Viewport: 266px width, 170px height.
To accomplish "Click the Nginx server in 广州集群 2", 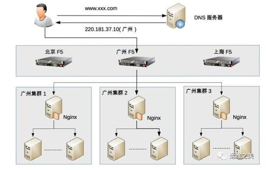I will tap(136, 108).
